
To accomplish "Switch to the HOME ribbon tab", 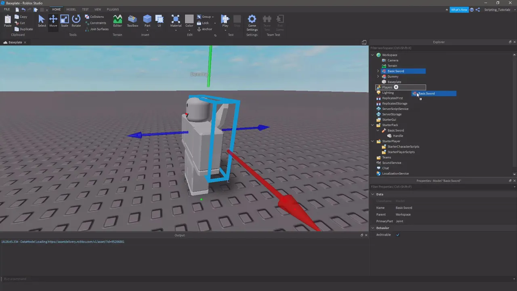I will pyautogui.click(x=56, y=9).
